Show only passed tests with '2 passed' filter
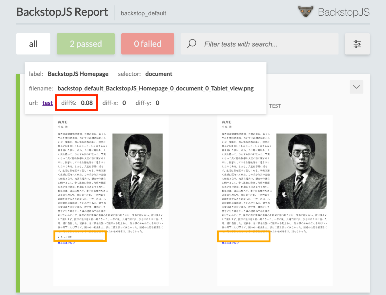386x295 pixels. (x=86, y=44)
